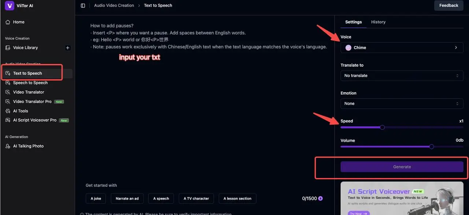The image size is (469, 215).
Task: Choose the "A joke" starter prompt
Action: (96, 199)
